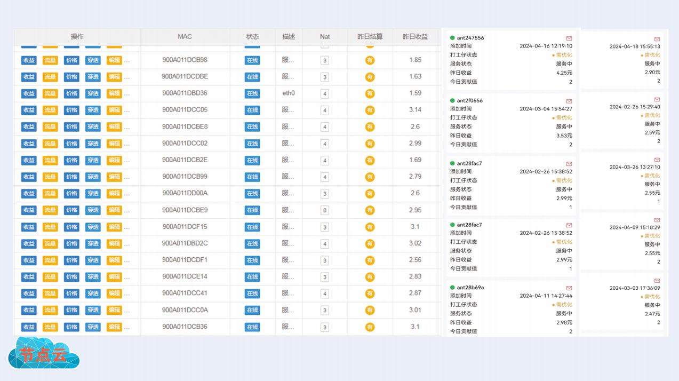The width and height of the screenshot is (679, 381).
Task: Click the 价格 button for MAC 900A011DCB99
Action: pos(71,177)
